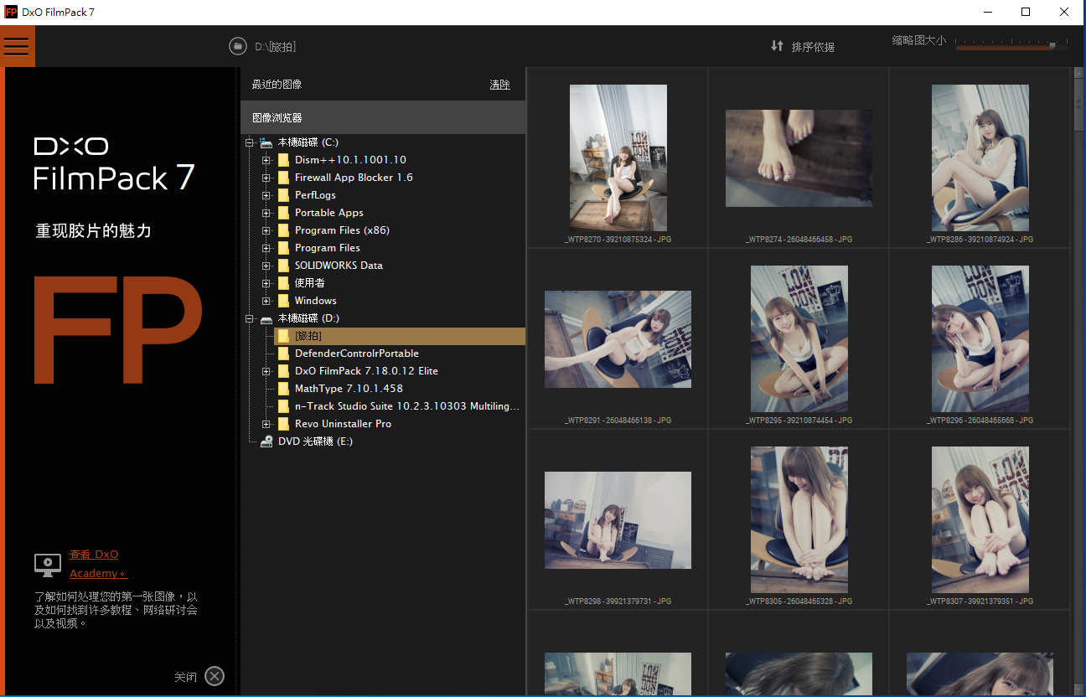Open thumbnail _WTP8274-26048466458-JPG

point(799,158)
